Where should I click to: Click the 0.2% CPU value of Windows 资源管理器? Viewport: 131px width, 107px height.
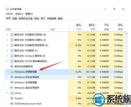pos(78,72)
